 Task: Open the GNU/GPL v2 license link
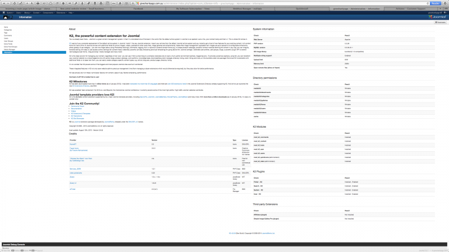click(133, 122)
